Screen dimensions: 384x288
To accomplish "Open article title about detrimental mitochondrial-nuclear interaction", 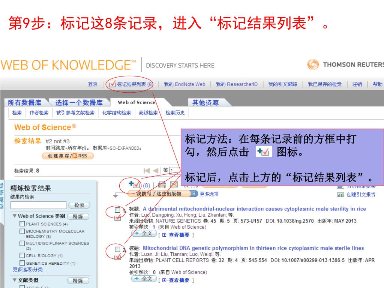I will (255, 209).
